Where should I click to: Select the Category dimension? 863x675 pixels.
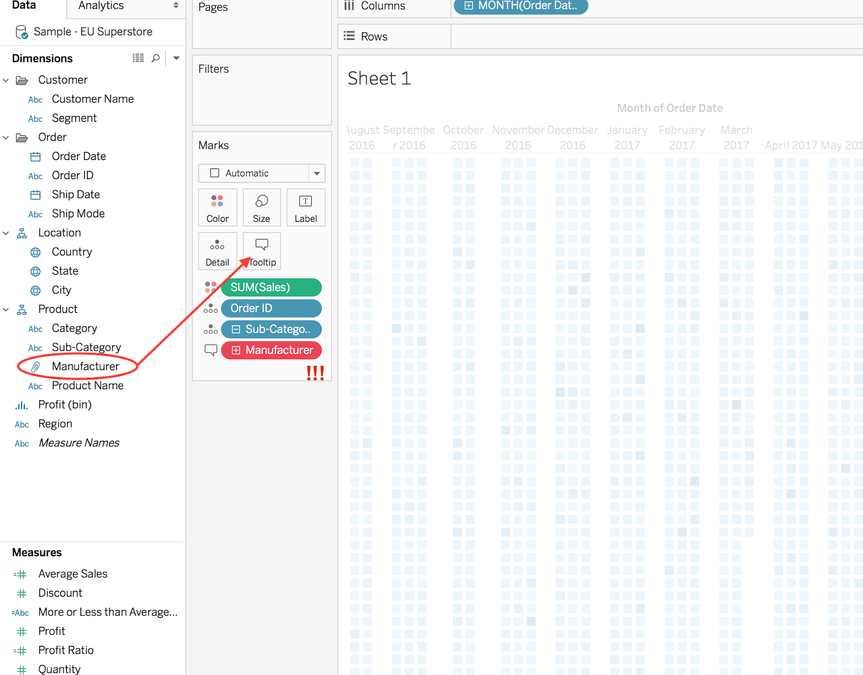(x=74, y=329)
